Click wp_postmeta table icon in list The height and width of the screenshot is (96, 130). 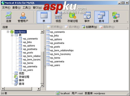(48, 43)
